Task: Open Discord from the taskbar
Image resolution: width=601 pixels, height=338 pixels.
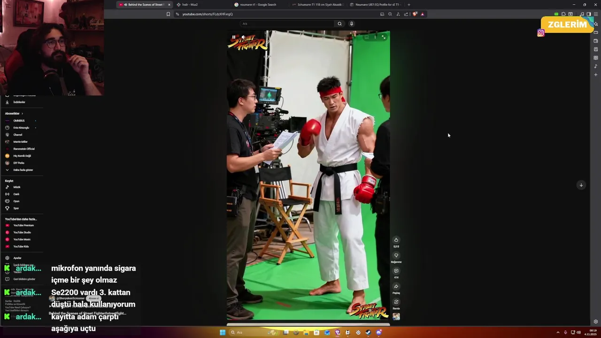Action: tap(378, 332)
